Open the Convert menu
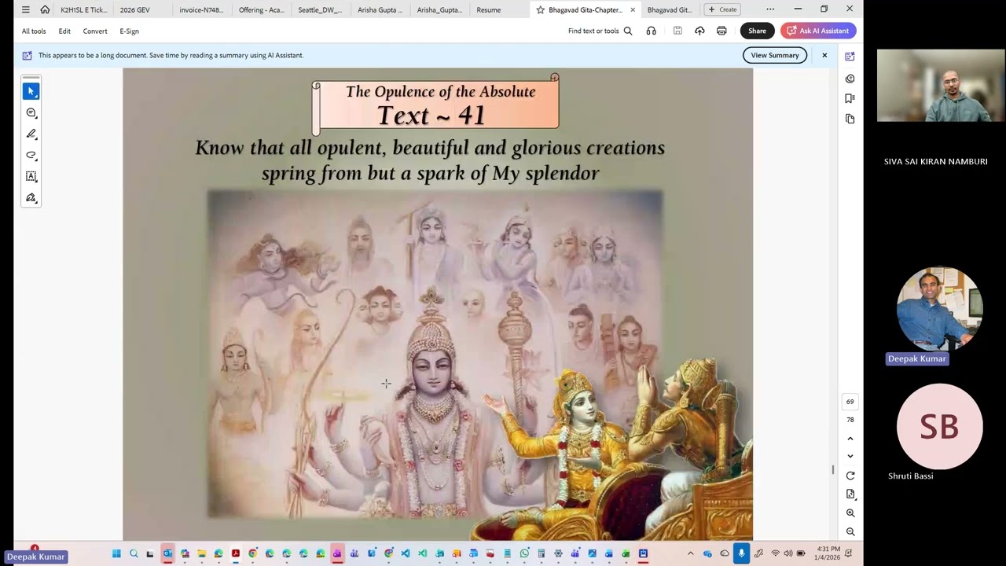Image resolution: width=1006 pixels, height=566 pixels. pos(95,31)
